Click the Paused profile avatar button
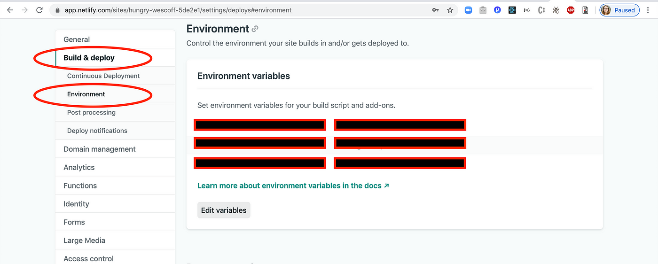 coord(619,10)
